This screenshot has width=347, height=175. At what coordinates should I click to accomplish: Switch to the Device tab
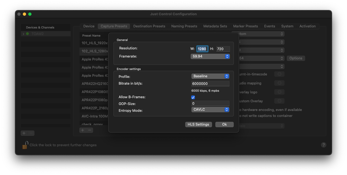[x=89, y=26]
